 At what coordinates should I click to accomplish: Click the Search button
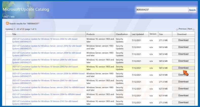[x=192, y=10]
